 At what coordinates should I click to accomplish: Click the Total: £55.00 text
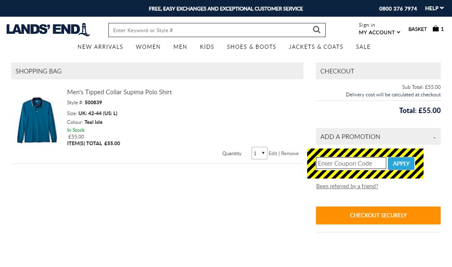pyautogui.click(x=420, y=111)
